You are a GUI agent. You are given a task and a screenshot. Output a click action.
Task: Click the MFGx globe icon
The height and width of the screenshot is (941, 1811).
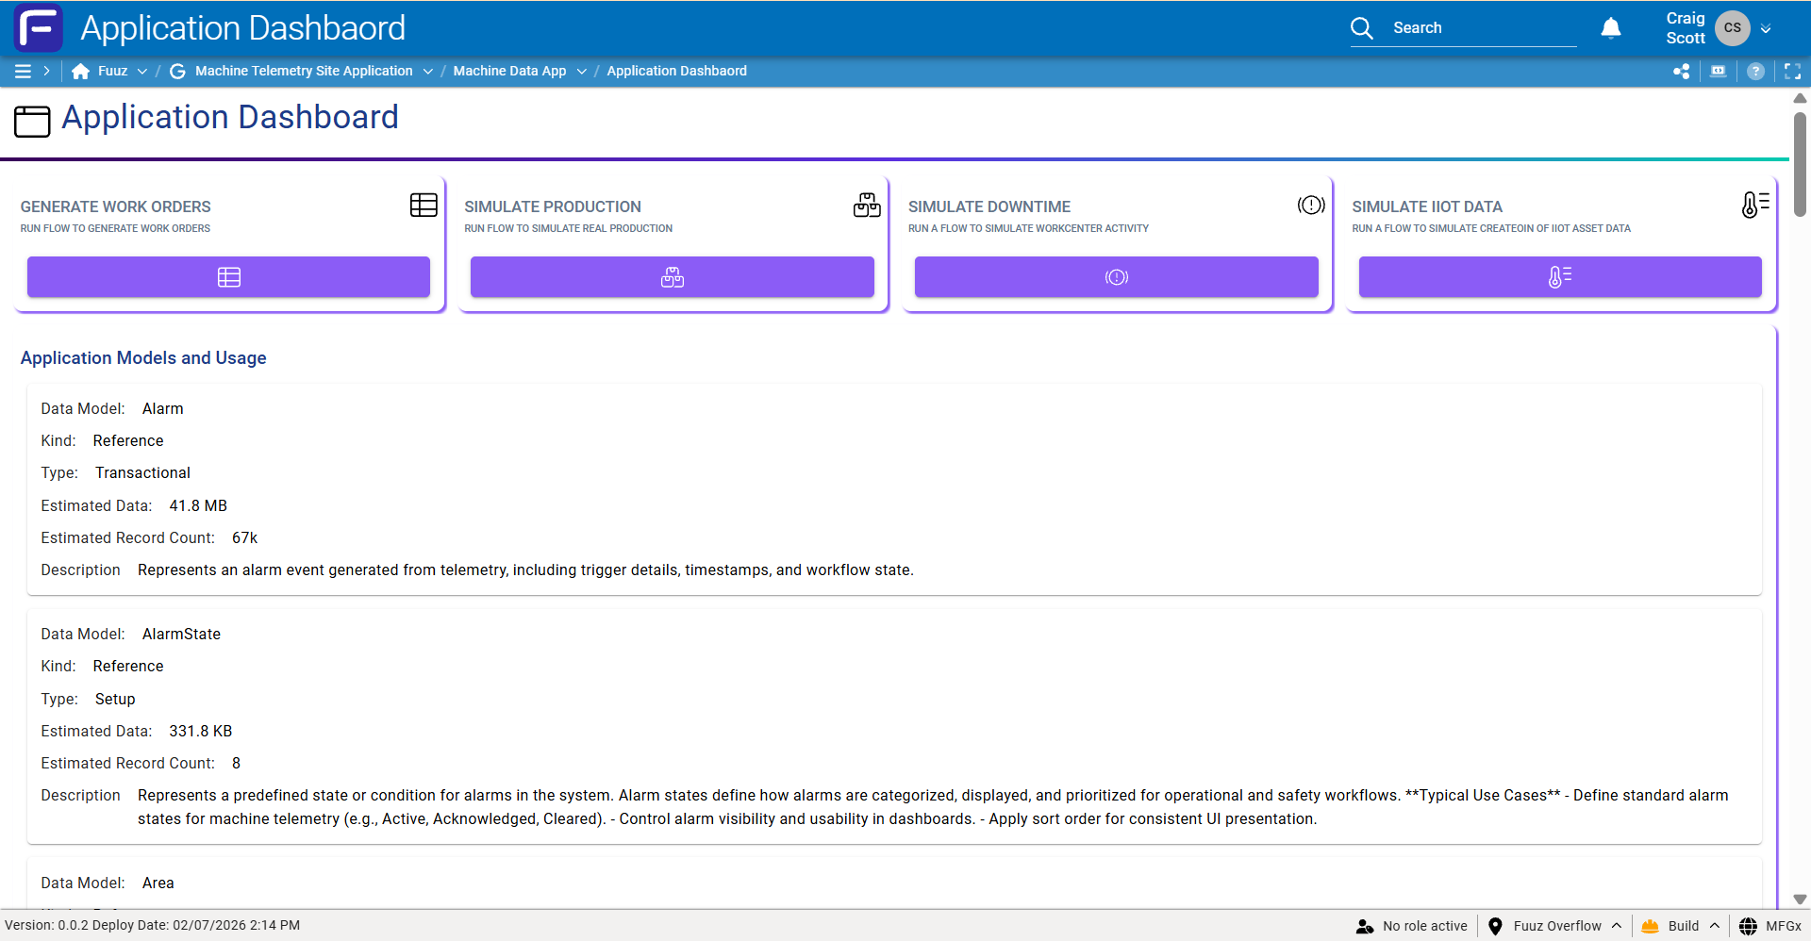point(1748,926)
